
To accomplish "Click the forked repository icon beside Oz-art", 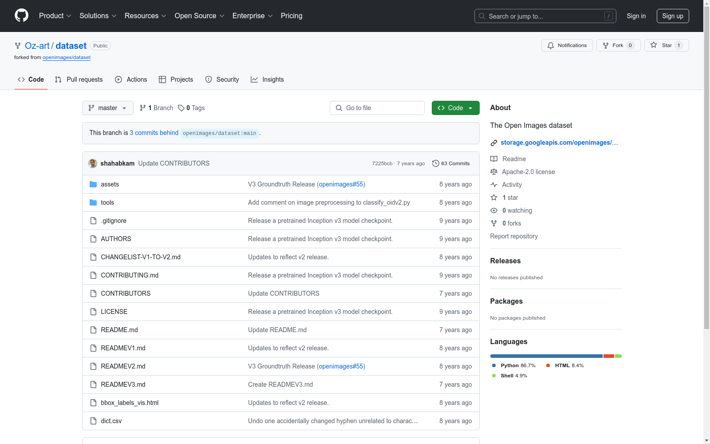I will (18, 46).
